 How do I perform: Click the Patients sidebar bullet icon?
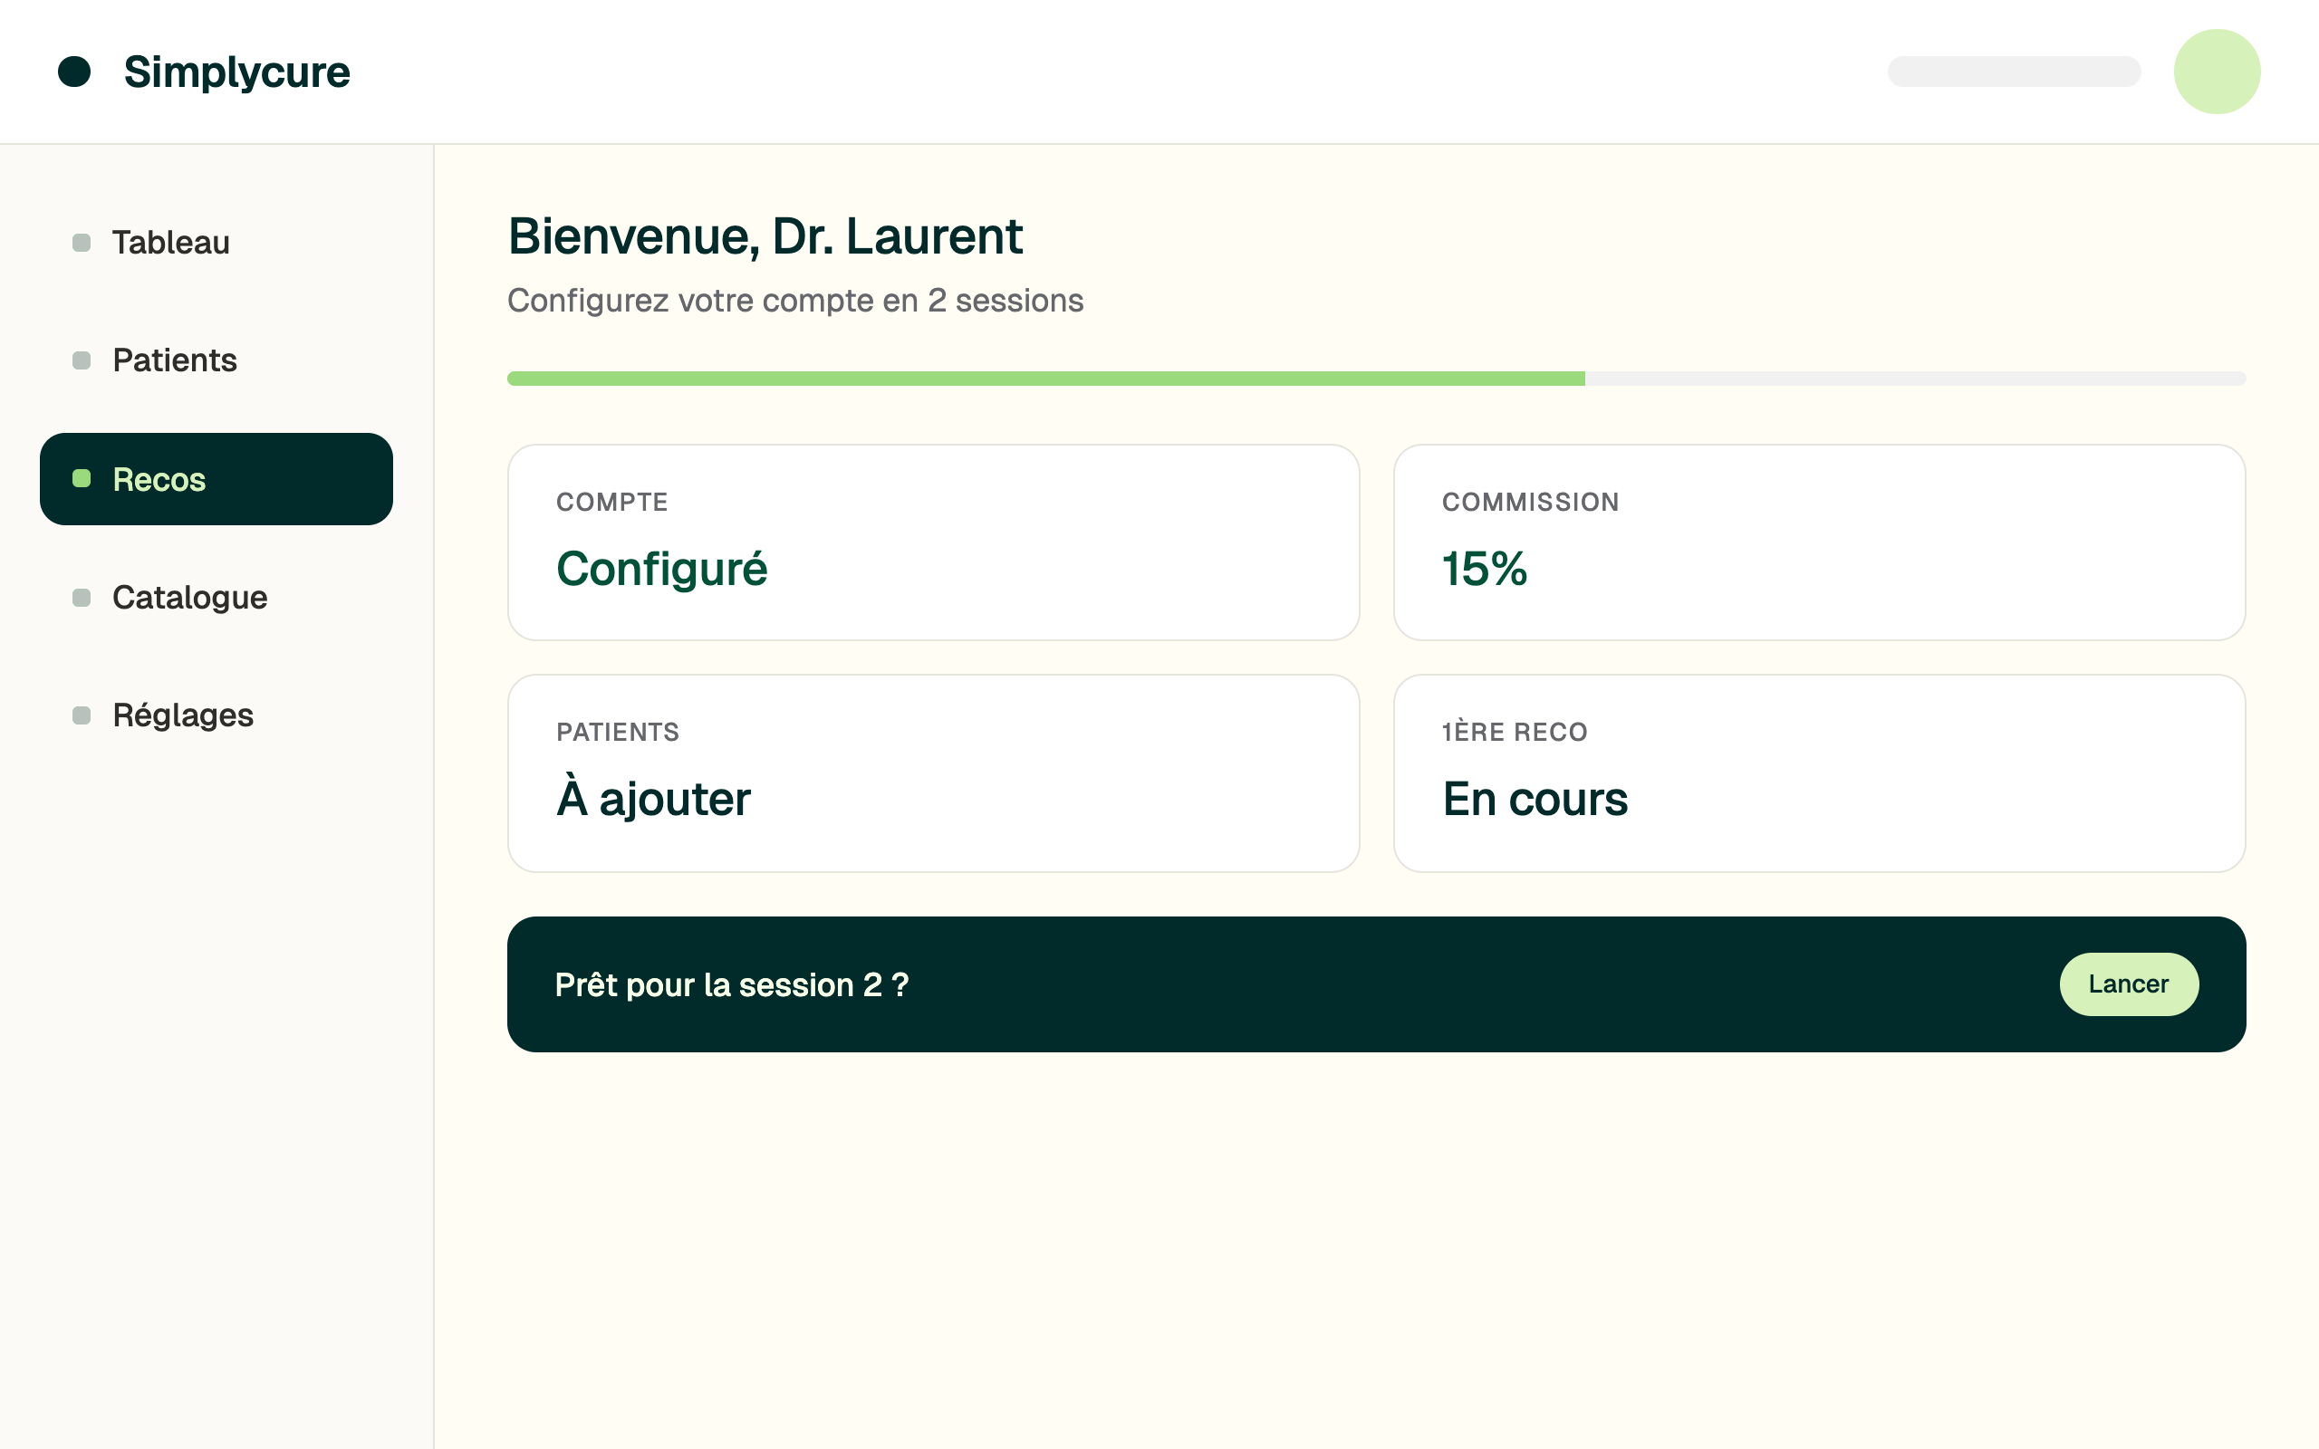pyautogui.click(x=82, y=360)
